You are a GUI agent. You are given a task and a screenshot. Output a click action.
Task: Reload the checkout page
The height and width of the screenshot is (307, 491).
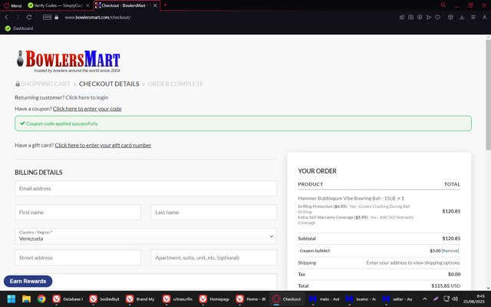point(29,17)
